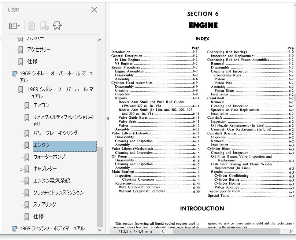Click book icon of 1969 シボレー オーバーホール マニュアル

tap(15, 74)
